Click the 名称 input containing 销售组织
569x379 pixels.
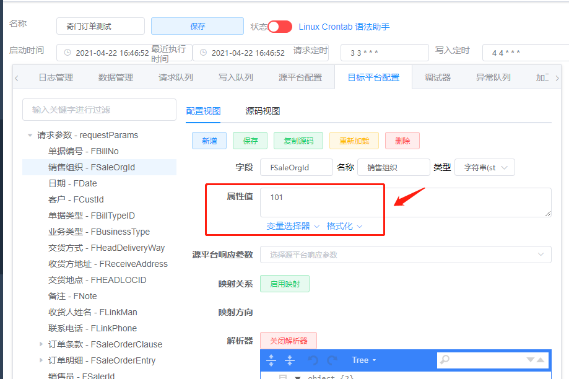[x=394, y=167]
